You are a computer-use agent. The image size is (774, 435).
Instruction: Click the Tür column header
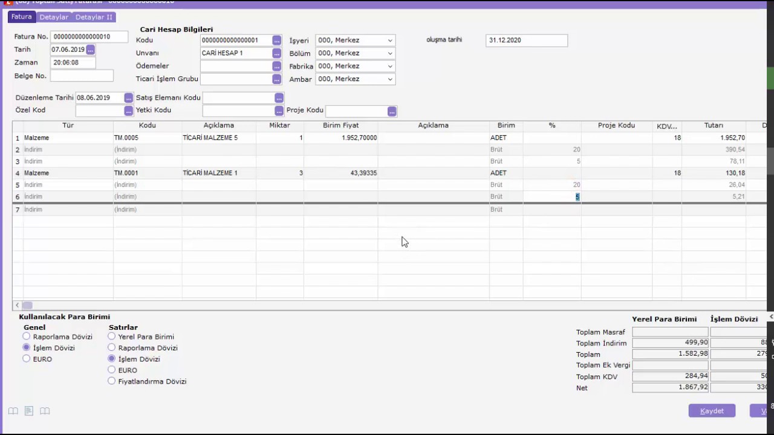(68, 126)
